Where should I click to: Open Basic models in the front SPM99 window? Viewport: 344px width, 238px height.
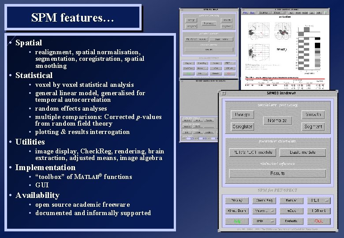[x=303, y=152]
